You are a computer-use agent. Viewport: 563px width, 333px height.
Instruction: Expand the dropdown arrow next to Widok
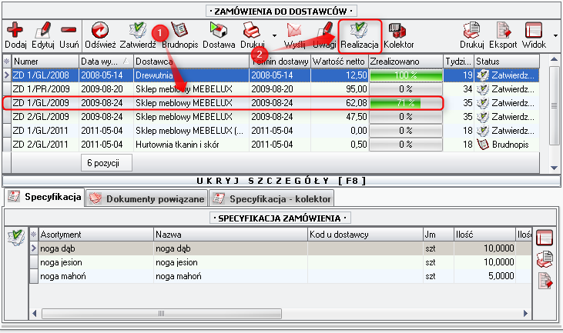click(x=555, y=35)
